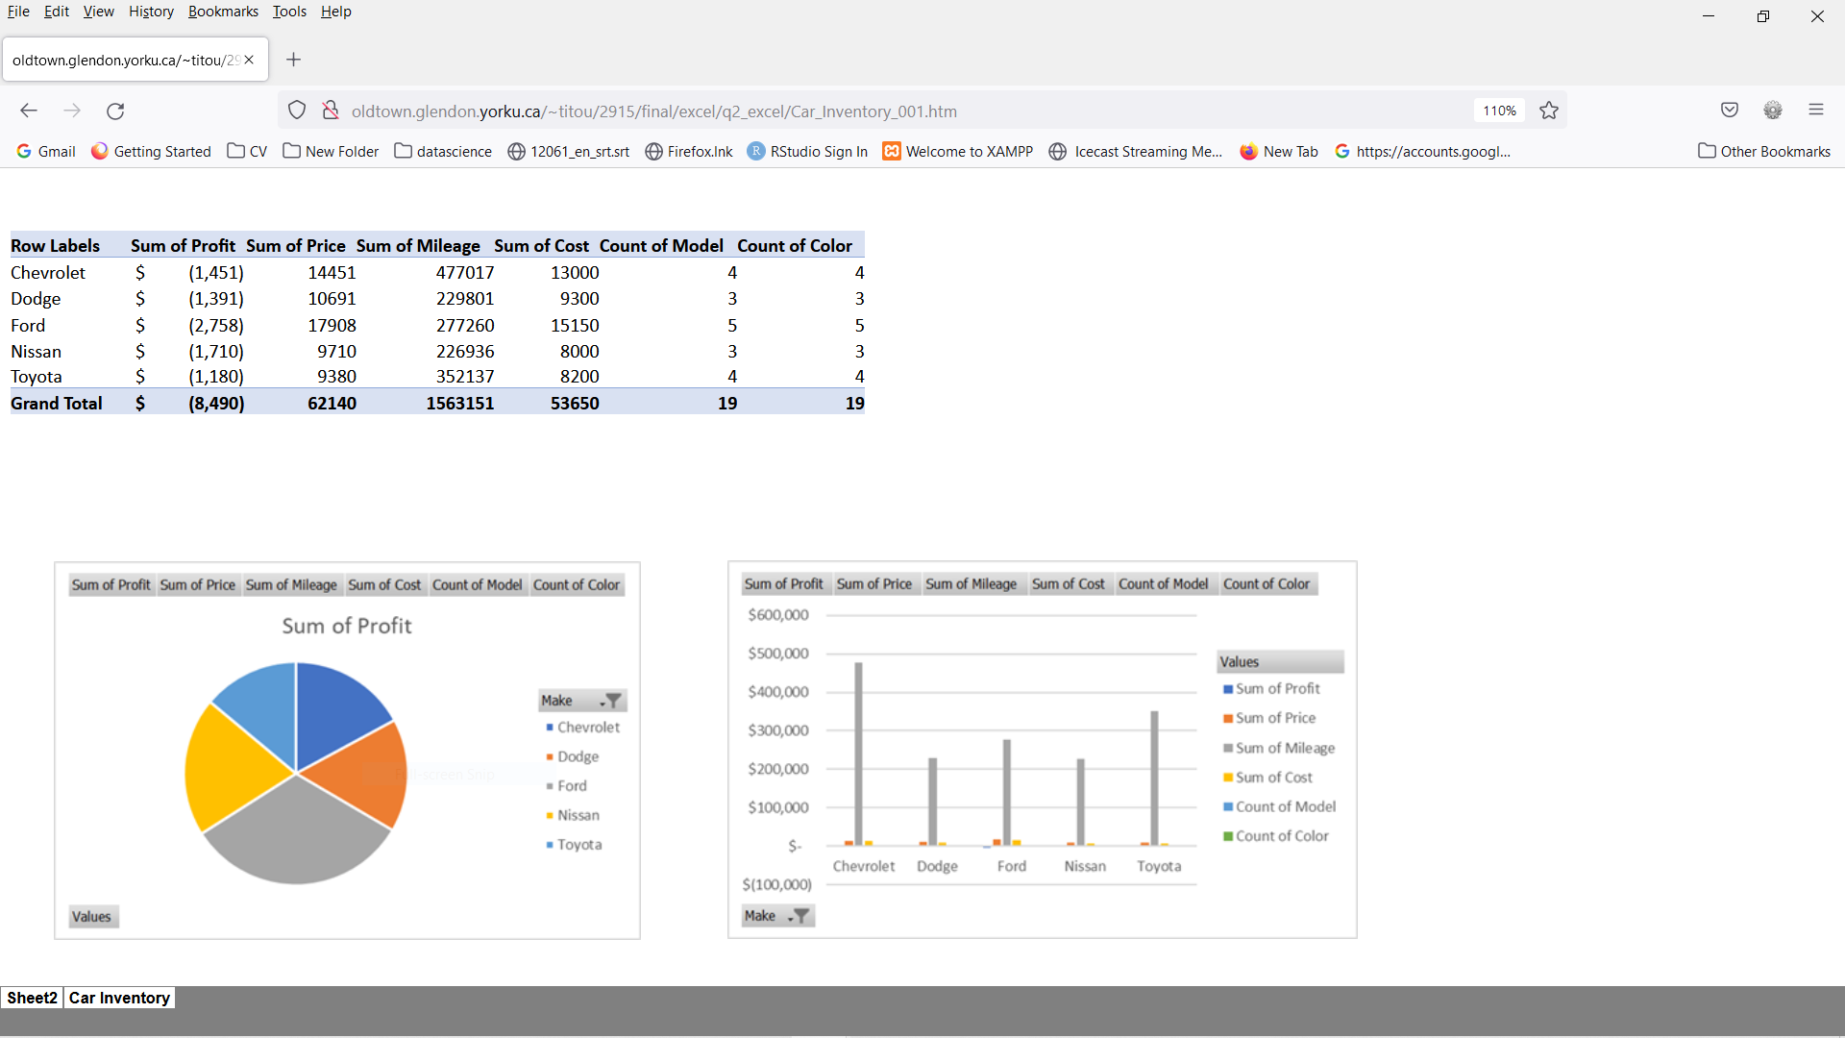
Task: Click Chevrolet blue legend swatch
Action: (x=550, y=728)
